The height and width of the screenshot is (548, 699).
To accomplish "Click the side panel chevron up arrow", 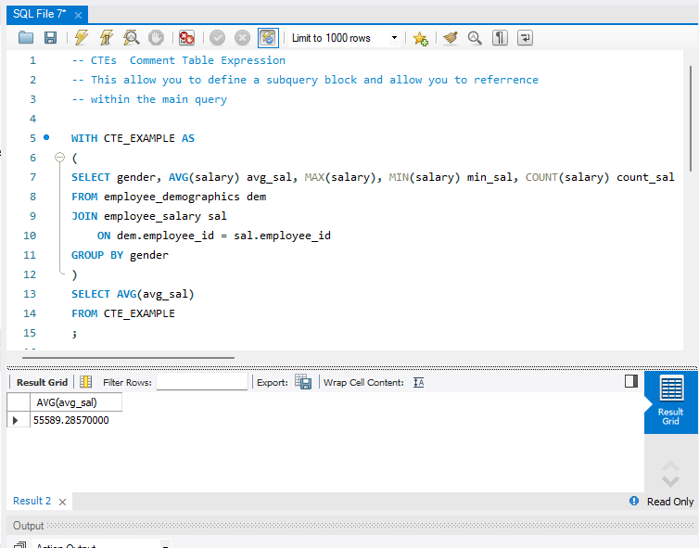I will [670, 466].
